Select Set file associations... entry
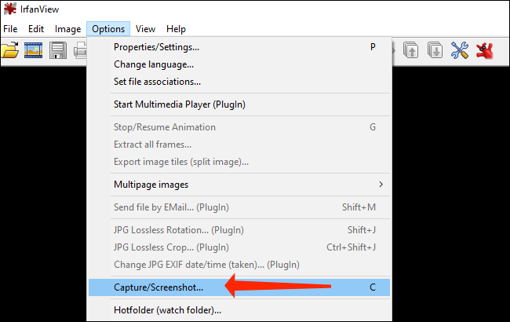This screenshot has width=510, height=322. click(x=158, y=82)
